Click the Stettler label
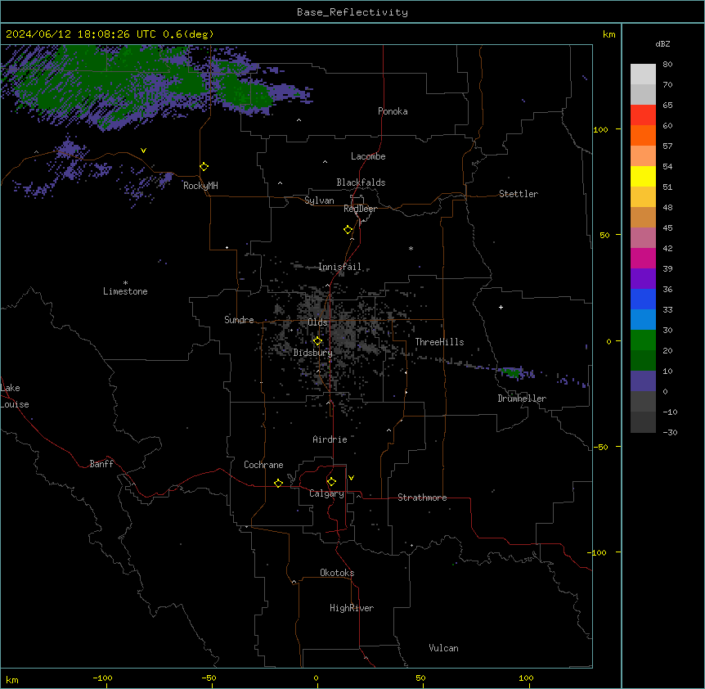This screenshot has height=689, width=705. coord(519,194)
